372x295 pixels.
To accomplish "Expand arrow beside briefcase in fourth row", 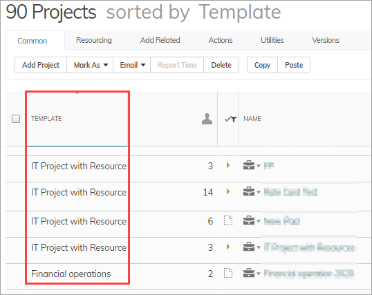I will 259,248.
